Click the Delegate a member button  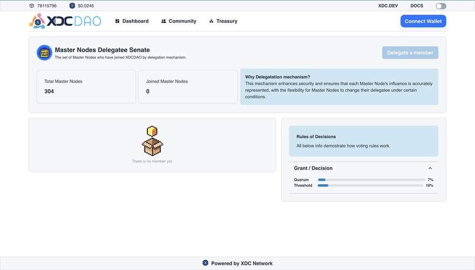coord(410,52)
